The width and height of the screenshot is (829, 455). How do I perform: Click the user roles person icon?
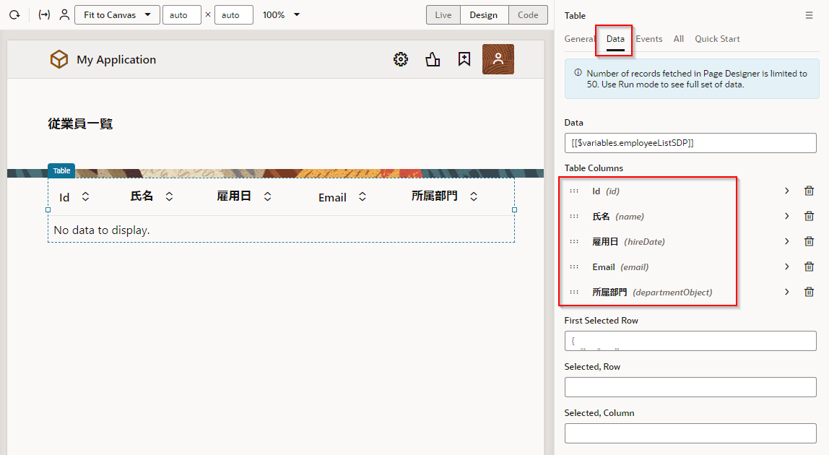tap(64, 15)
